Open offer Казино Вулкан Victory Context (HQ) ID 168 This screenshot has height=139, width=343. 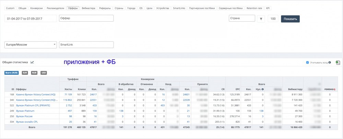(x=36, y=95)
